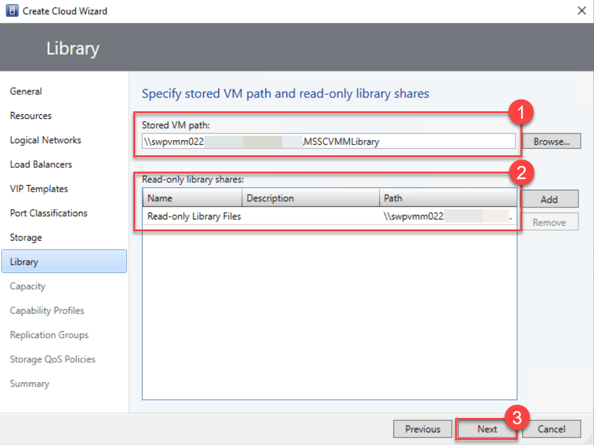This screenshot has height=445, width=594.
Task: Select Logical Networks in sidebar
Action: pos(45,140)
